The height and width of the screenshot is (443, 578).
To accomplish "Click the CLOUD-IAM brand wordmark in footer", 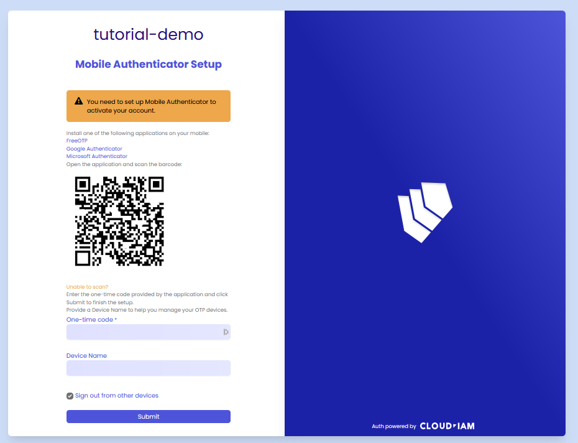I will click(447, 426).
